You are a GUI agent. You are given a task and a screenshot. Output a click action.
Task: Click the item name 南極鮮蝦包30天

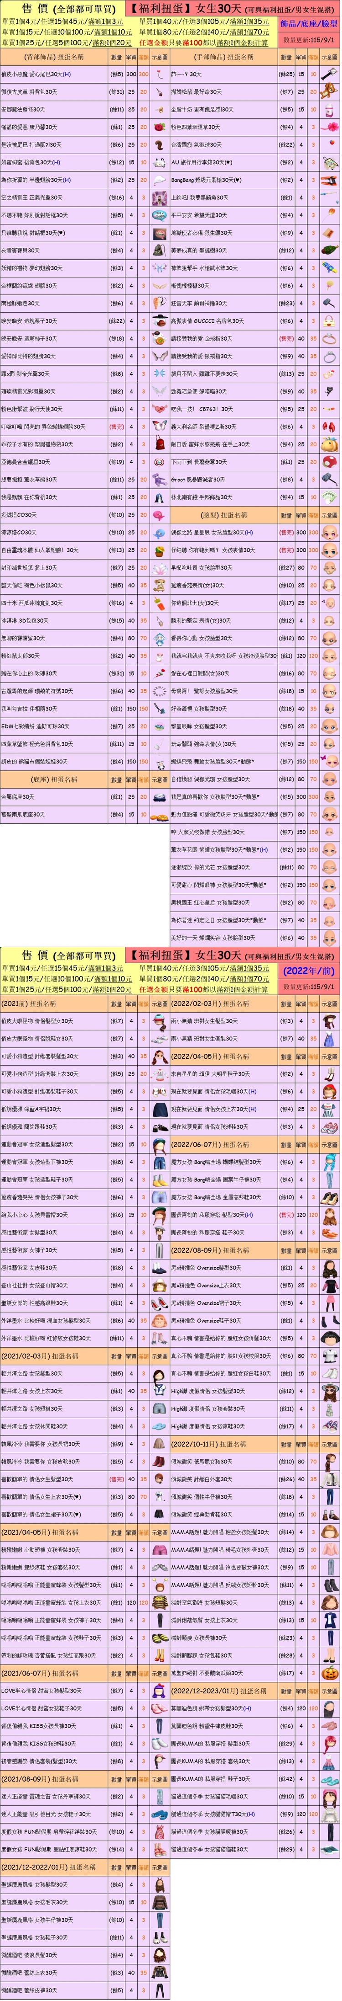(x=23, y=304)
